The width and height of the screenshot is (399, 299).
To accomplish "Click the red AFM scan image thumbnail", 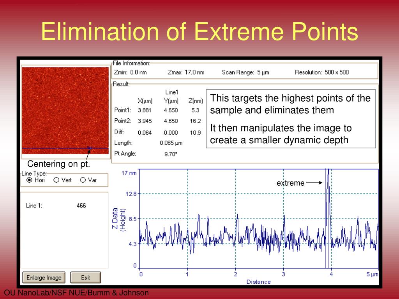I will [65, 110].
